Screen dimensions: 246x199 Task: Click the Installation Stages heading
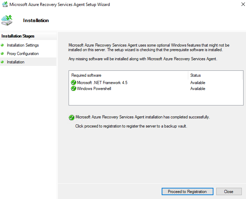pos(18,36)
